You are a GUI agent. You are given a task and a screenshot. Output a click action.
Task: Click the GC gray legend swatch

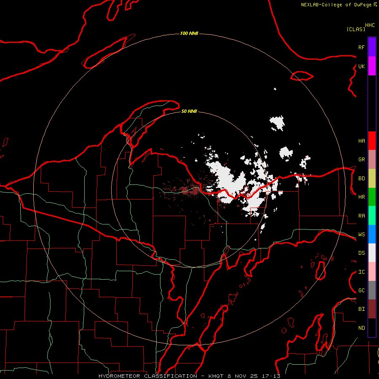coord(372,290)
